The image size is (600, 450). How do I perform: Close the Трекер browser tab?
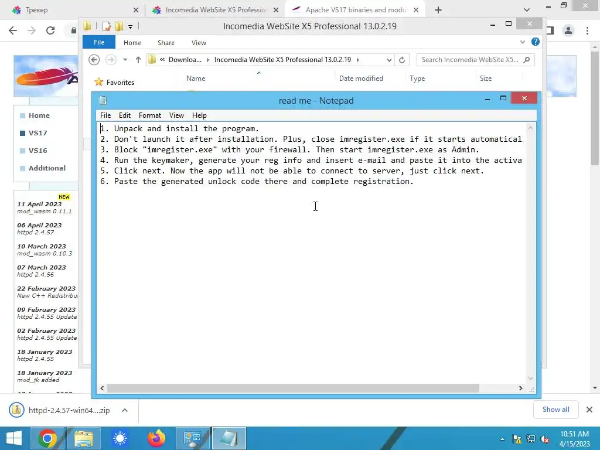click(x=136, y=10)
